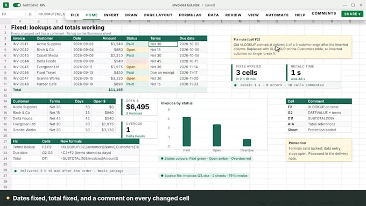The height and width of the screenshot is (206, 366).
Task: Open the PAGE LAYOUT ribbon tab
Action: (158, 15)
